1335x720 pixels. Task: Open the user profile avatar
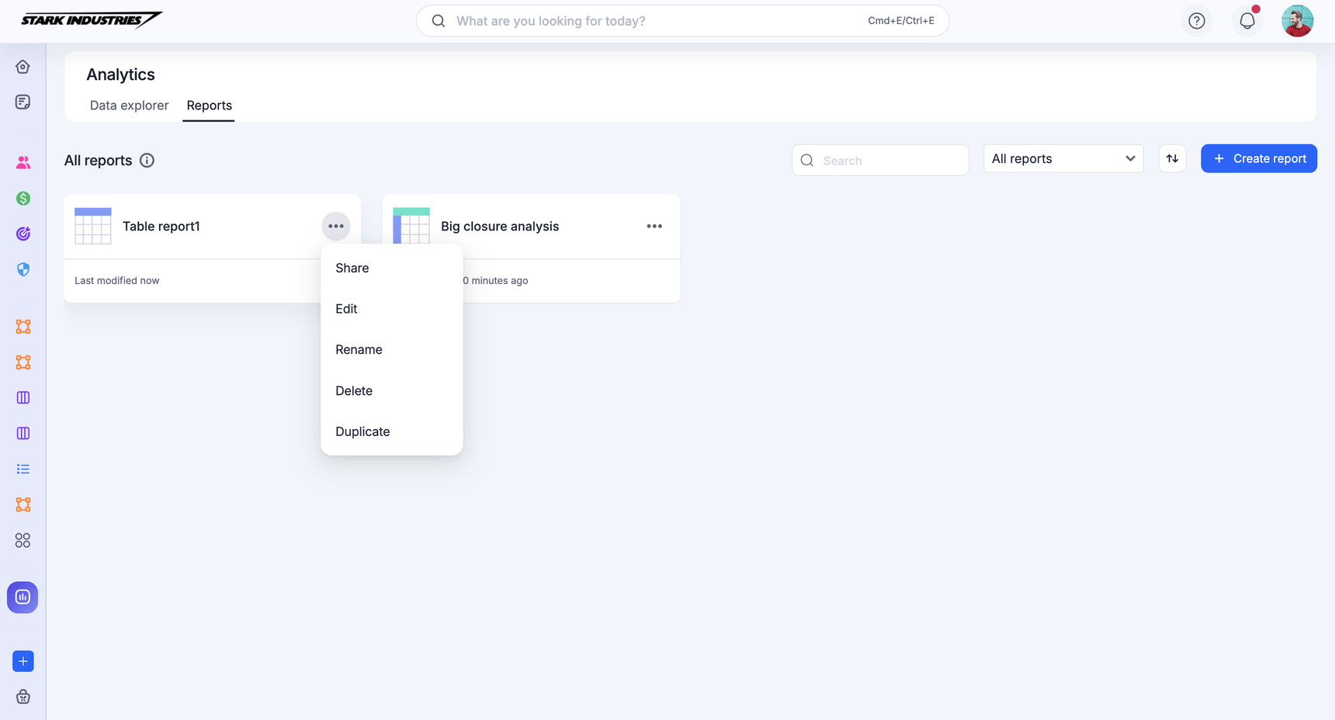tap(1297, 21)
